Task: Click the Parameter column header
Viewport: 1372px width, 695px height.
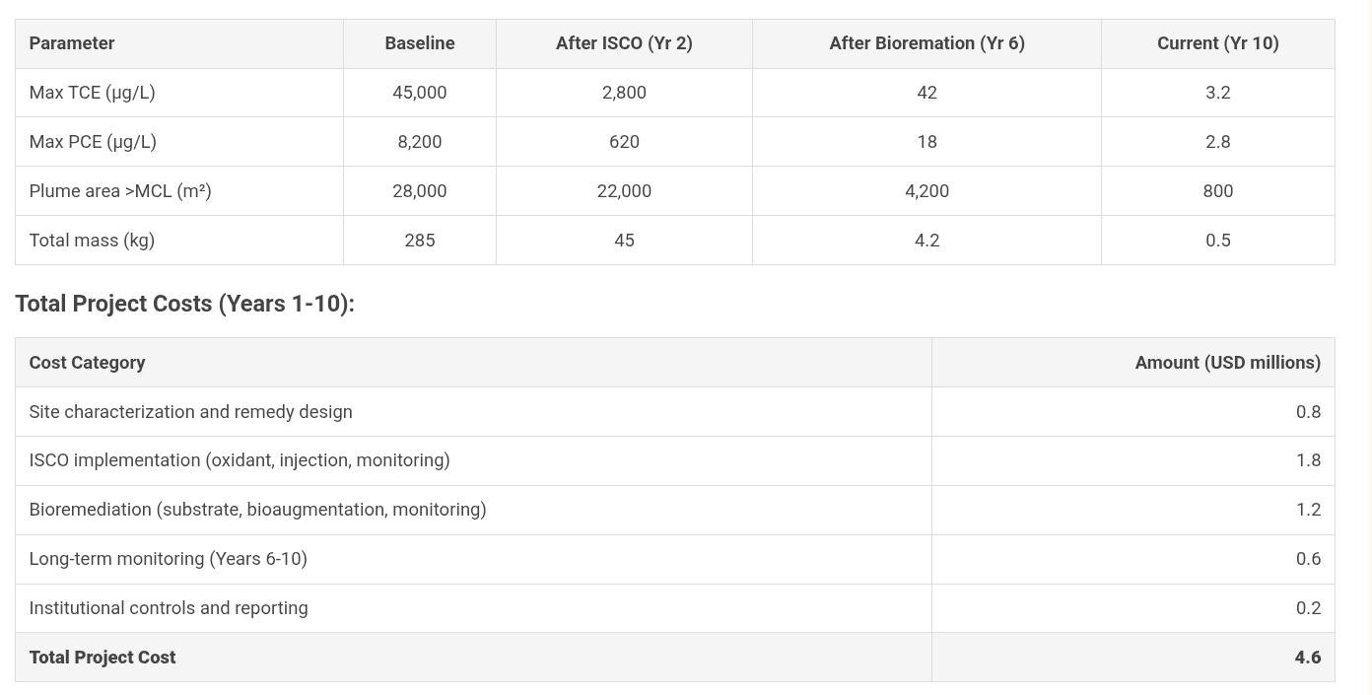Action: coord(72,43)
